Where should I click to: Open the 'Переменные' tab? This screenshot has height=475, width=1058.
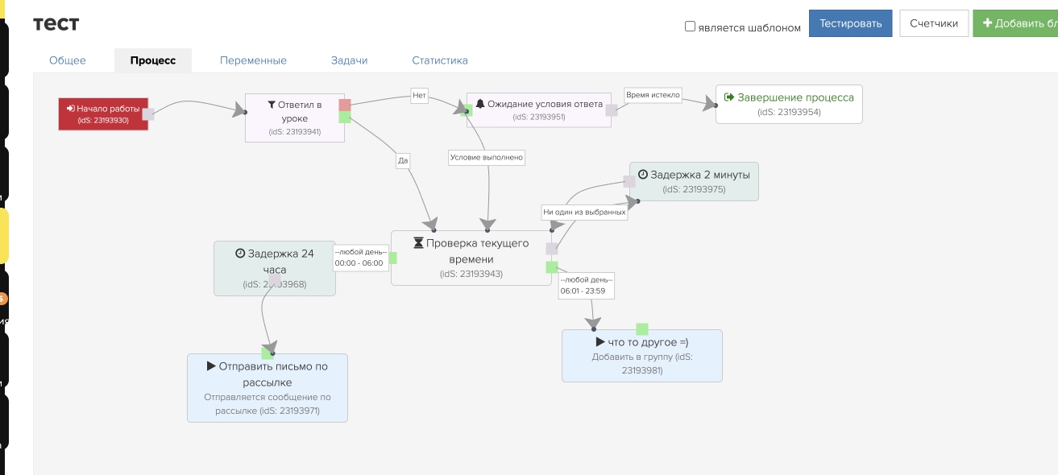coord(253,60)
